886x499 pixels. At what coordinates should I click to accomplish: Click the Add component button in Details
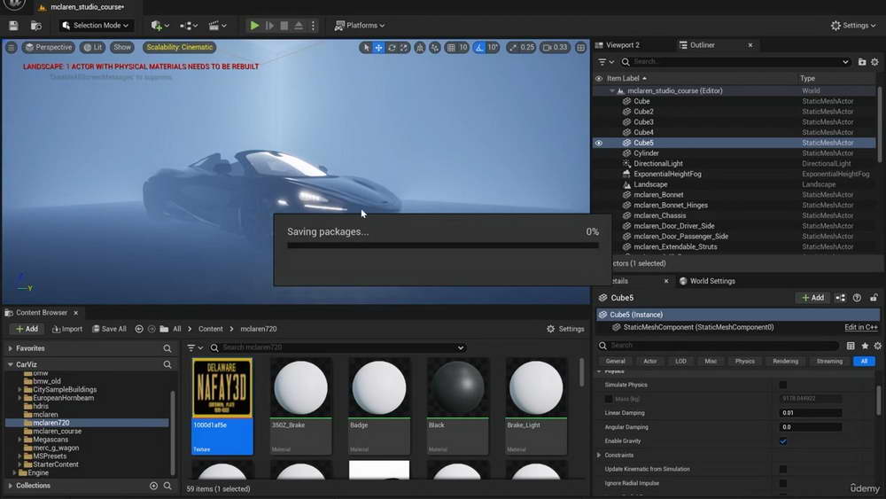pos(812,298)
